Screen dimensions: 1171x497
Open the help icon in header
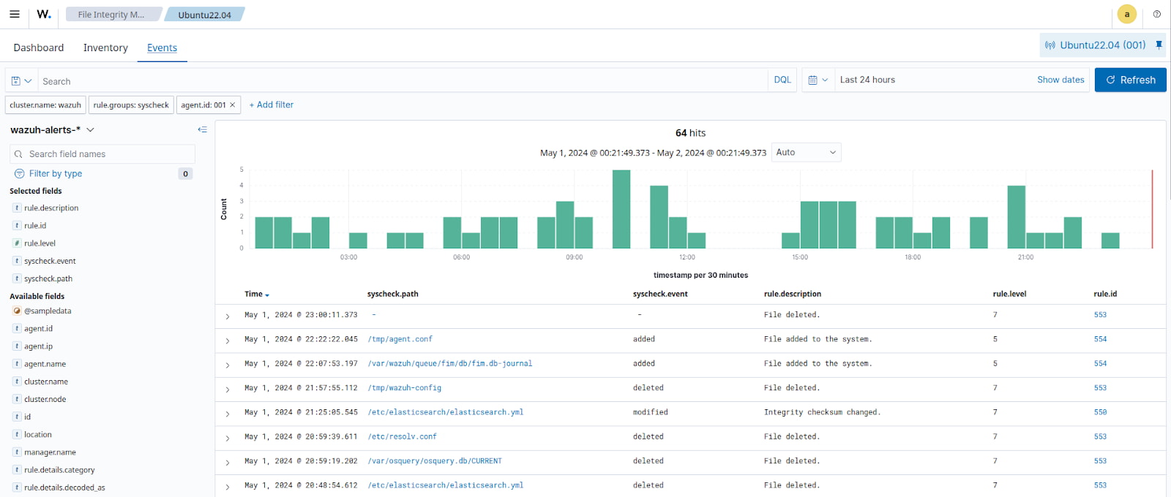click(x=1156, y=14)
